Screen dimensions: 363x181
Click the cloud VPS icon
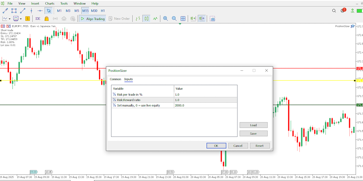(64, 19)
